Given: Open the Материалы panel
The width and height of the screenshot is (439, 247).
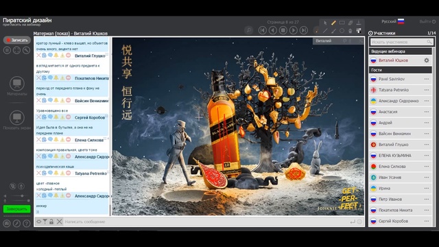Looking at the screenshot, I should click(16, 86).
